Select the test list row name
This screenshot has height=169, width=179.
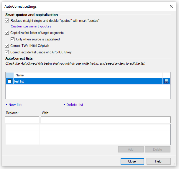pos(19,81)
